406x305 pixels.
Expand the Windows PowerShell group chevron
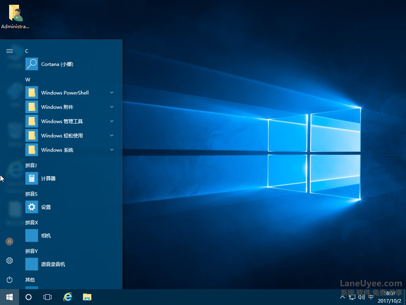tap(112, 93)
